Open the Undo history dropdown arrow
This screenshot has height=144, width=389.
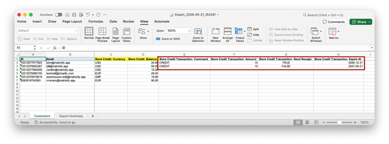[93, 15]
